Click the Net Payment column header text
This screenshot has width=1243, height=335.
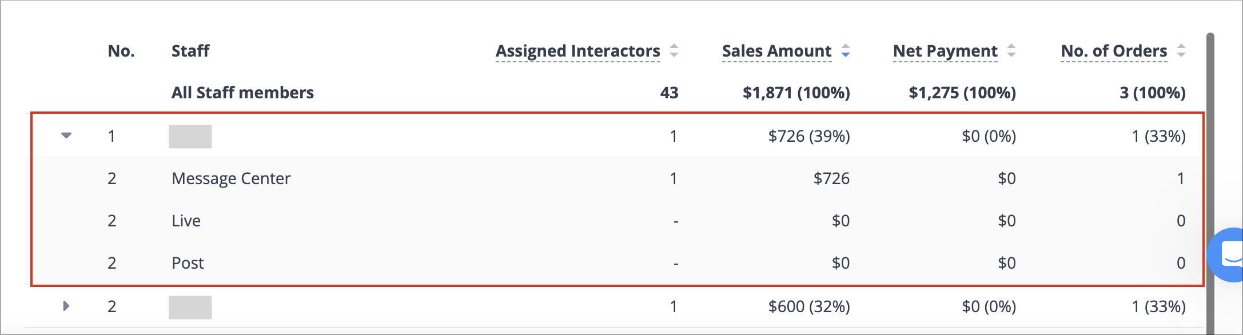pos(945,51)
